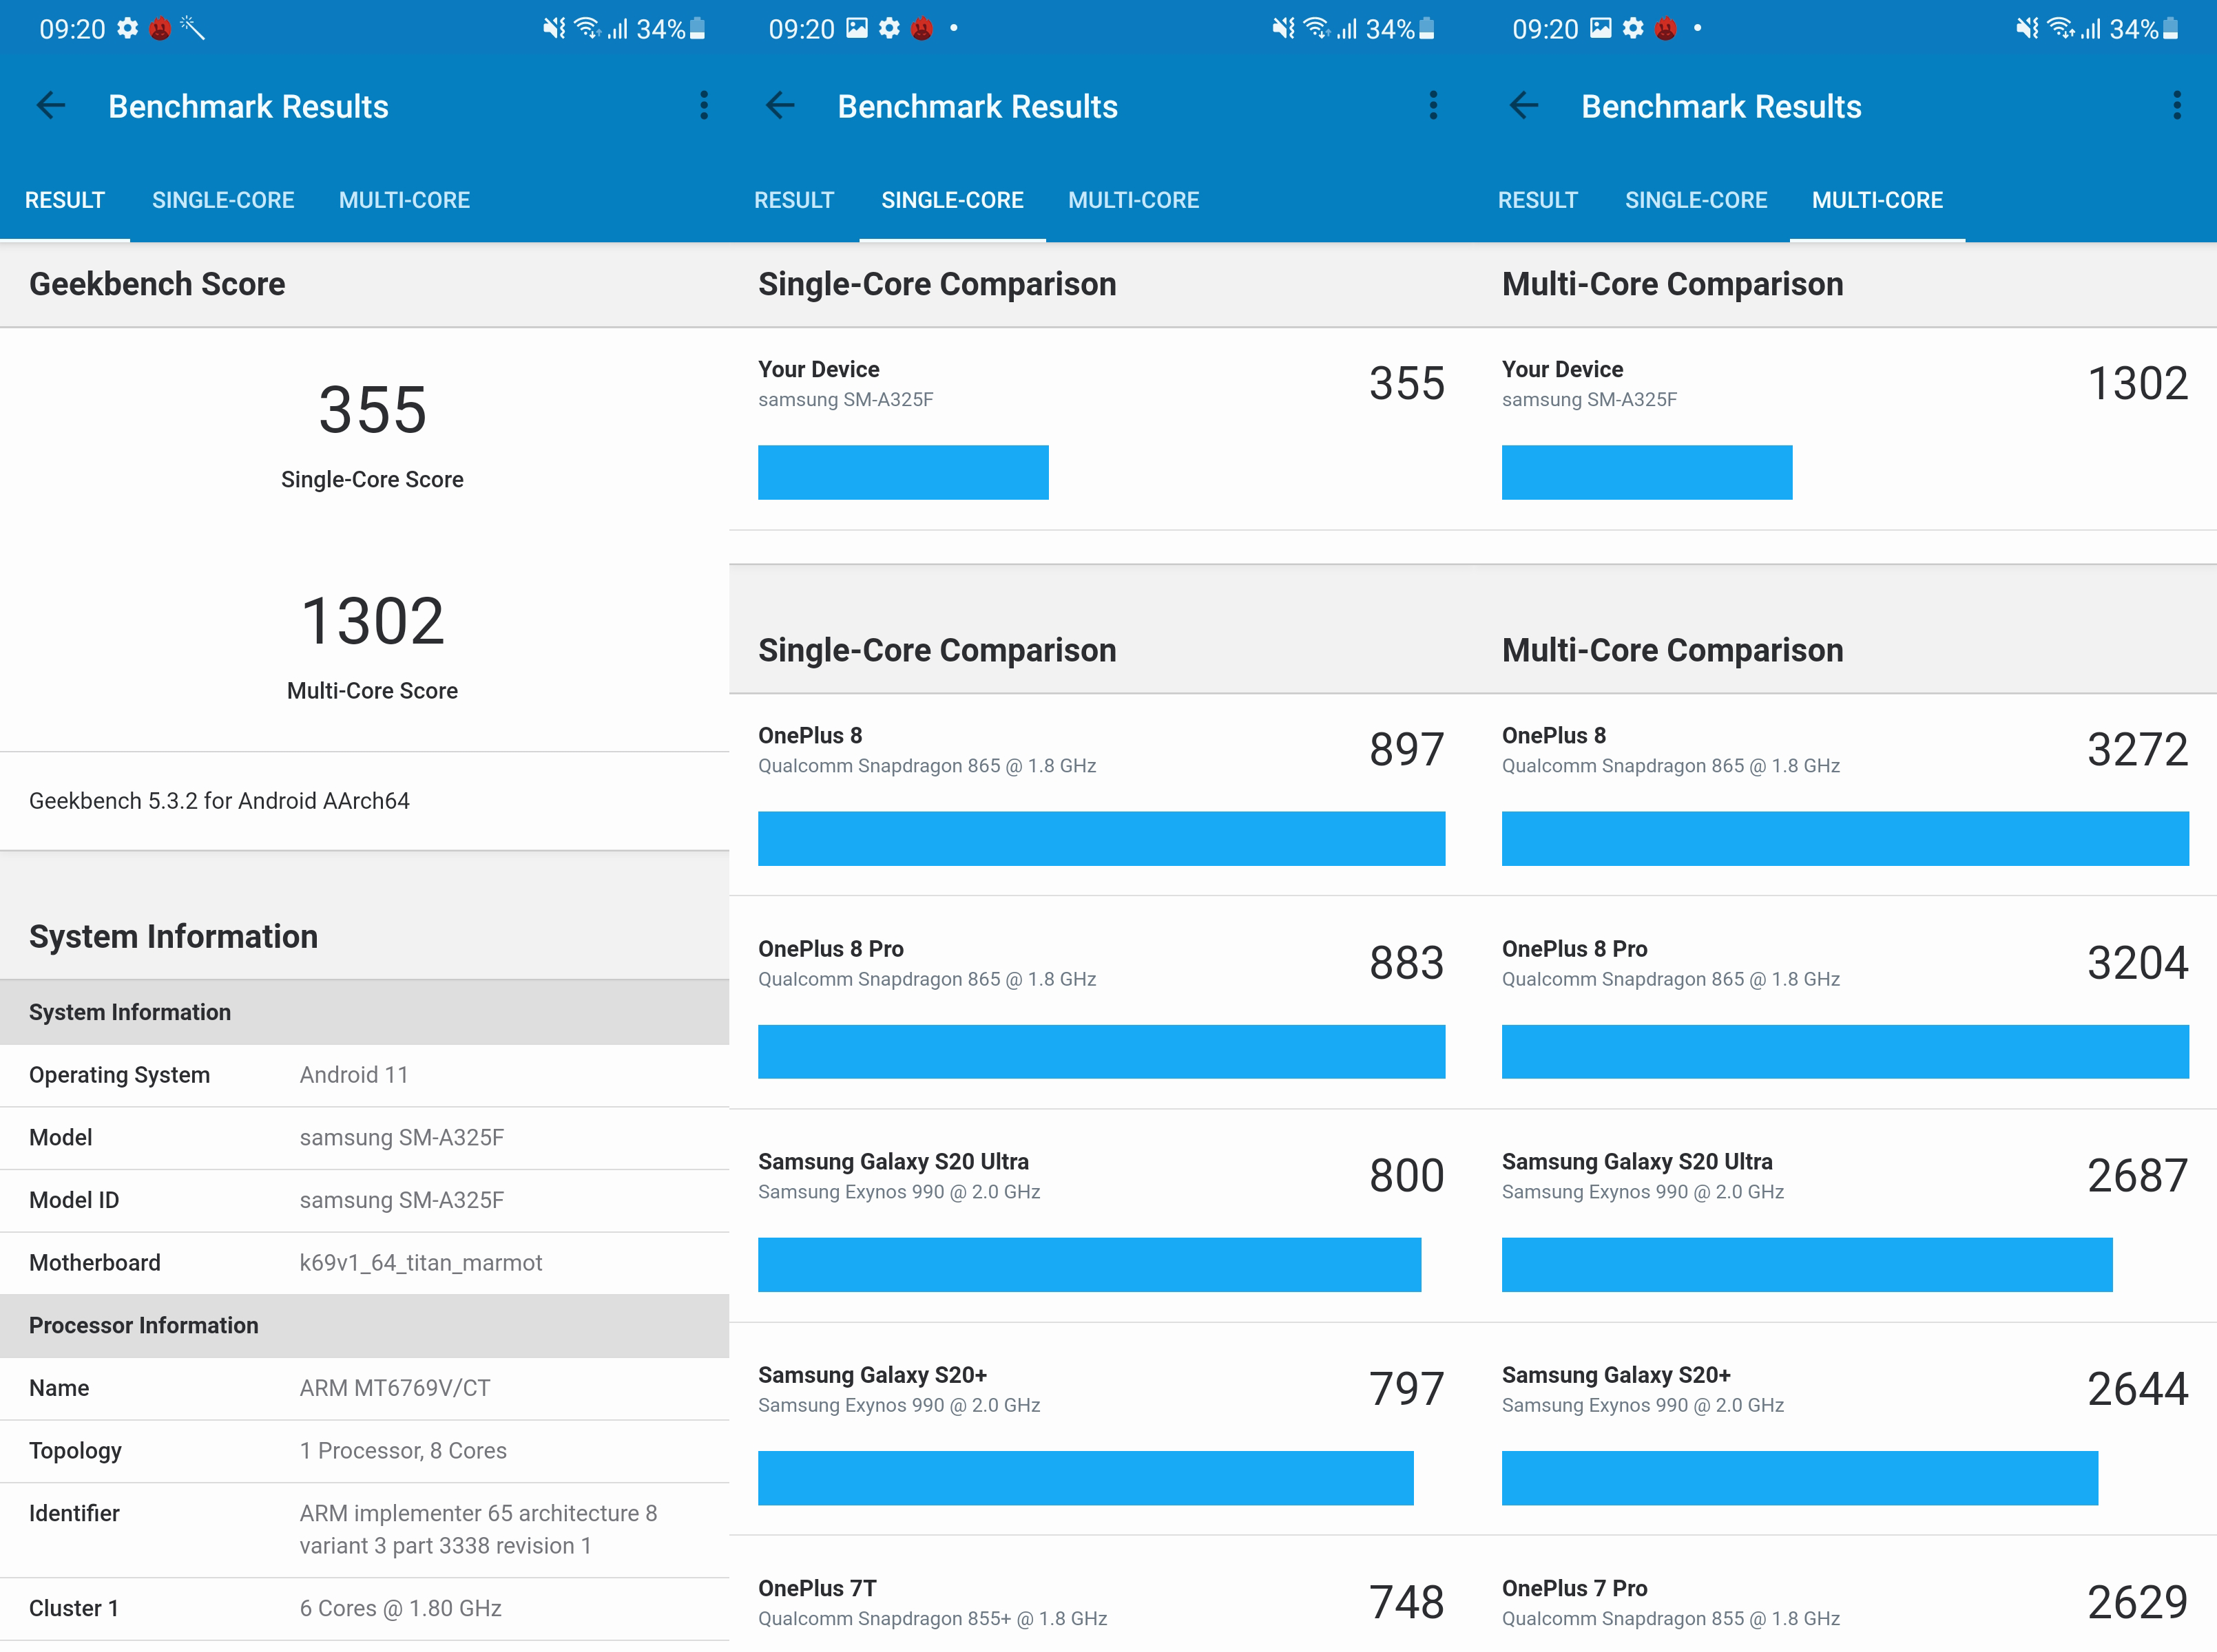Tap settings gear in right status bar
The height and width of the screenshot is (1652, 2217).
(1633, 28)
